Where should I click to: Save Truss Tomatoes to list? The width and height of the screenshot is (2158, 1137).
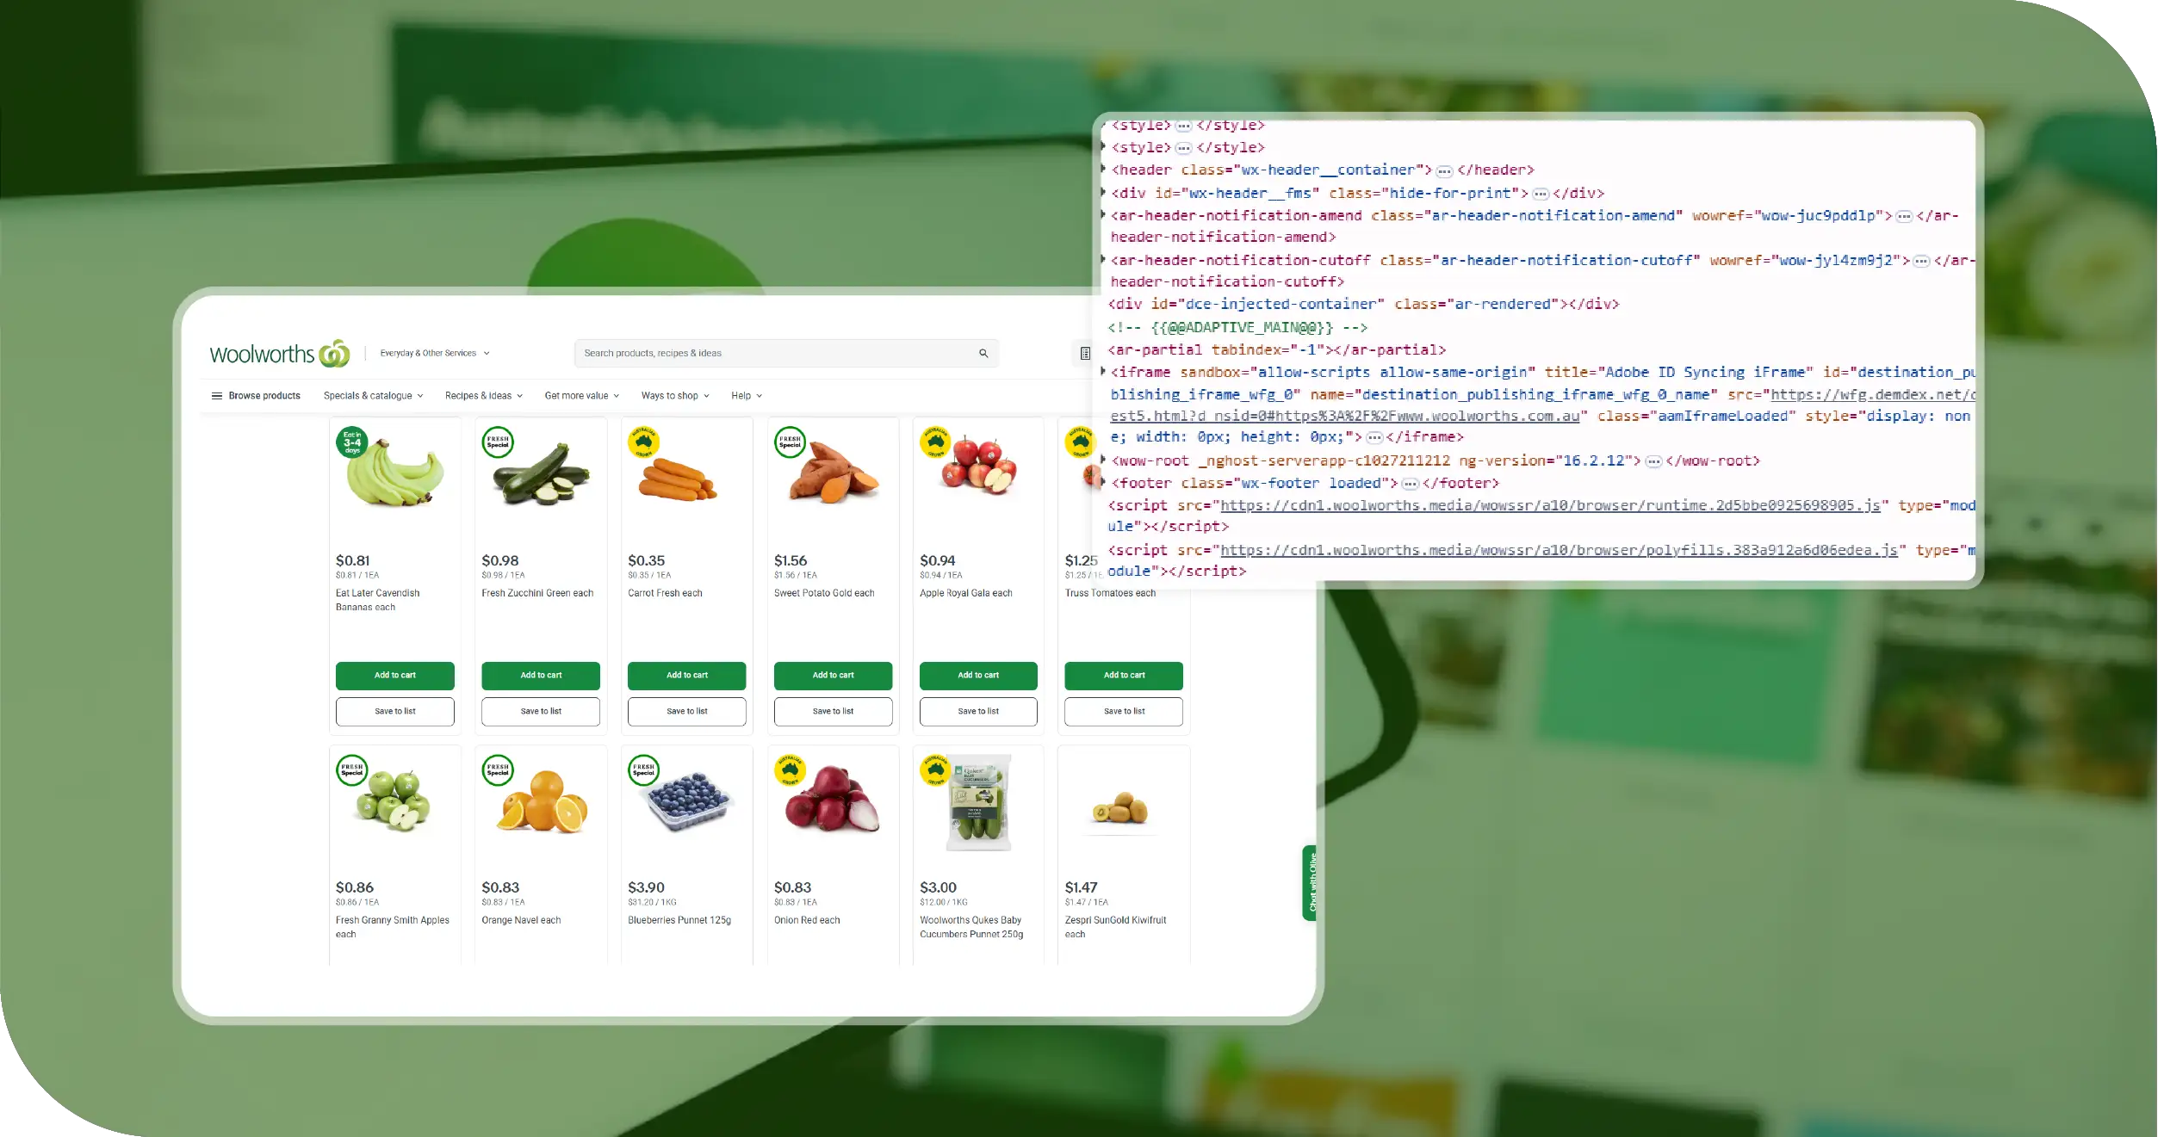point(1124,712)
